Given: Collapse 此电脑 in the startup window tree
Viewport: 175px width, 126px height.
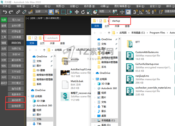Looking at the screenshot, I should 93,79.
